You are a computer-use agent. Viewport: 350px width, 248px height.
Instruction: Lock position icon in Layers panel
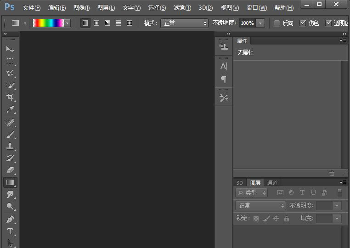click(277, 218)
